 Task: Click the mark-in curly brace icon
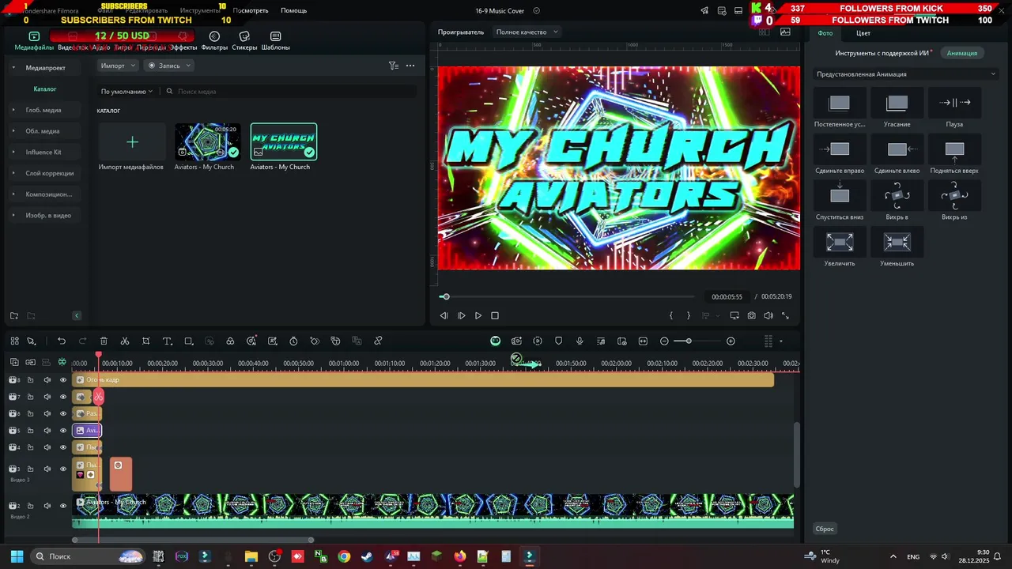671,315
